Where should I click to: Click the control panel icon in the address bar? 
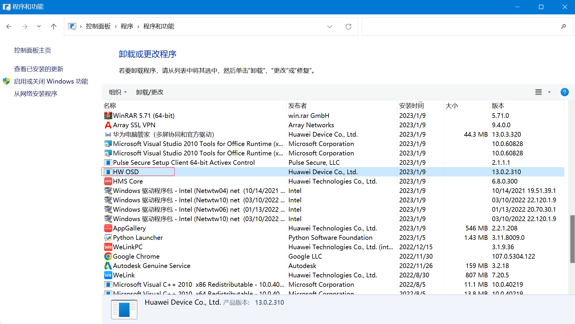[x=72, y=26]
